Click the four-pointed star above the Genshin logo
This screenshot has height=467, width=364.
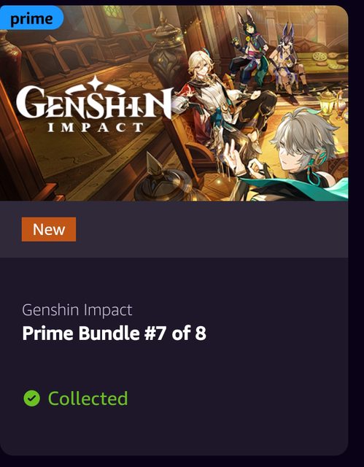click(95, 83)
